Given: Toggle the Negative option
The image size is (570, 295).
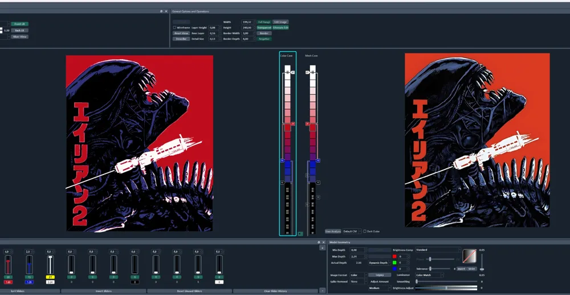Looking at the screenshot, I should click(x=264, y=39).
